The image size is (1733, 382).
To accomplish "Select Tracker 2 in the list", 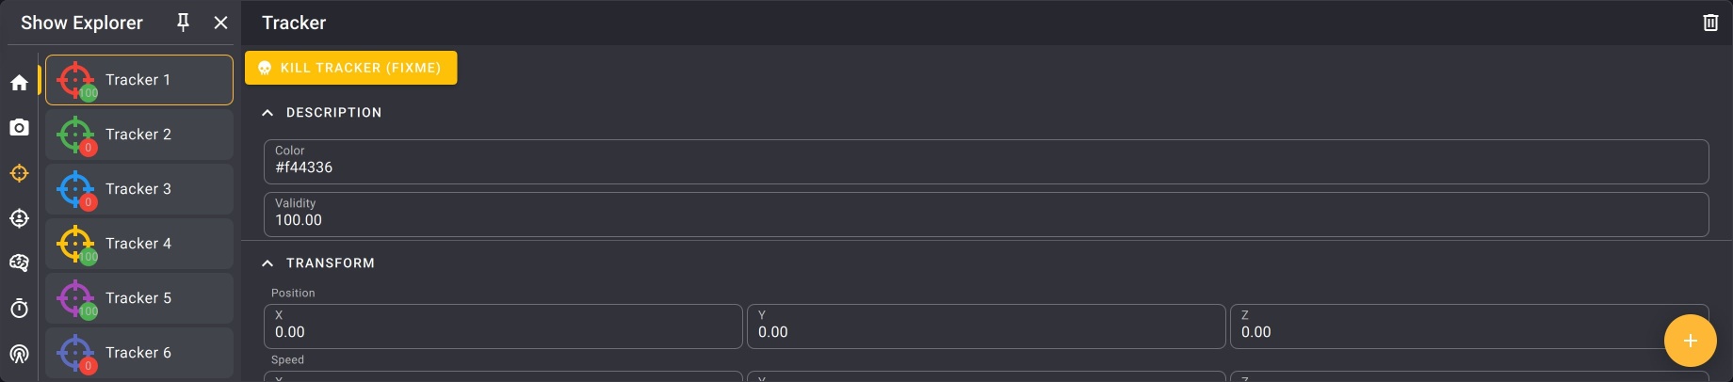I will (139, 135).
